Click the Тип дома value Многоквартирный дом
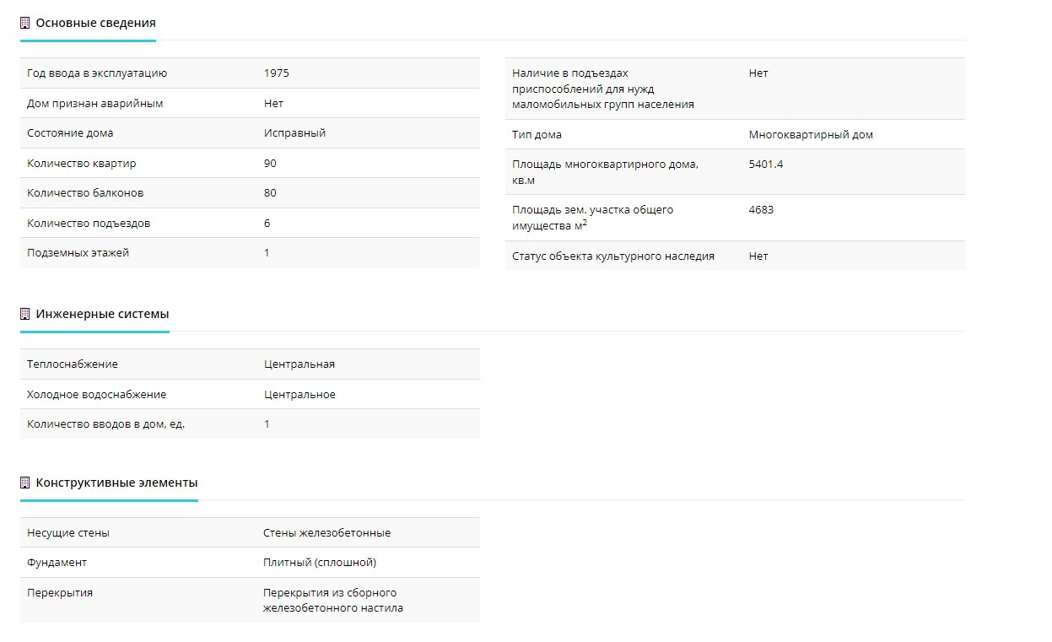 pos(811,135)
